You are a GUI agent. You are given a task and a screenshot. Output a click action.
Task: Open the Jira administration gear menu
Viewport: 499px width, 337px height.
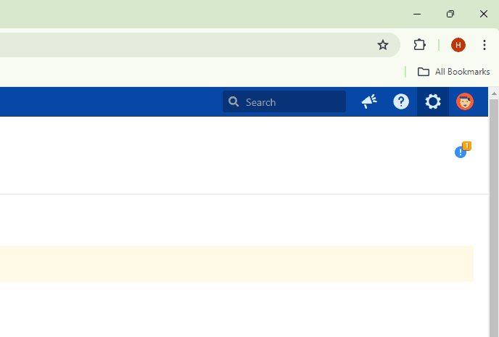[x=433, y=102]
